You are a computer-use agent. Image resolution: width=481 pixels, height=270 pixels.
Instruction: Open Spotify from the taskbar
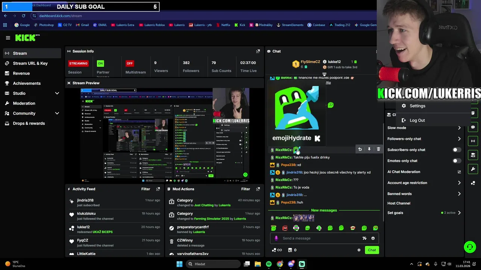[x=269, y=264]
